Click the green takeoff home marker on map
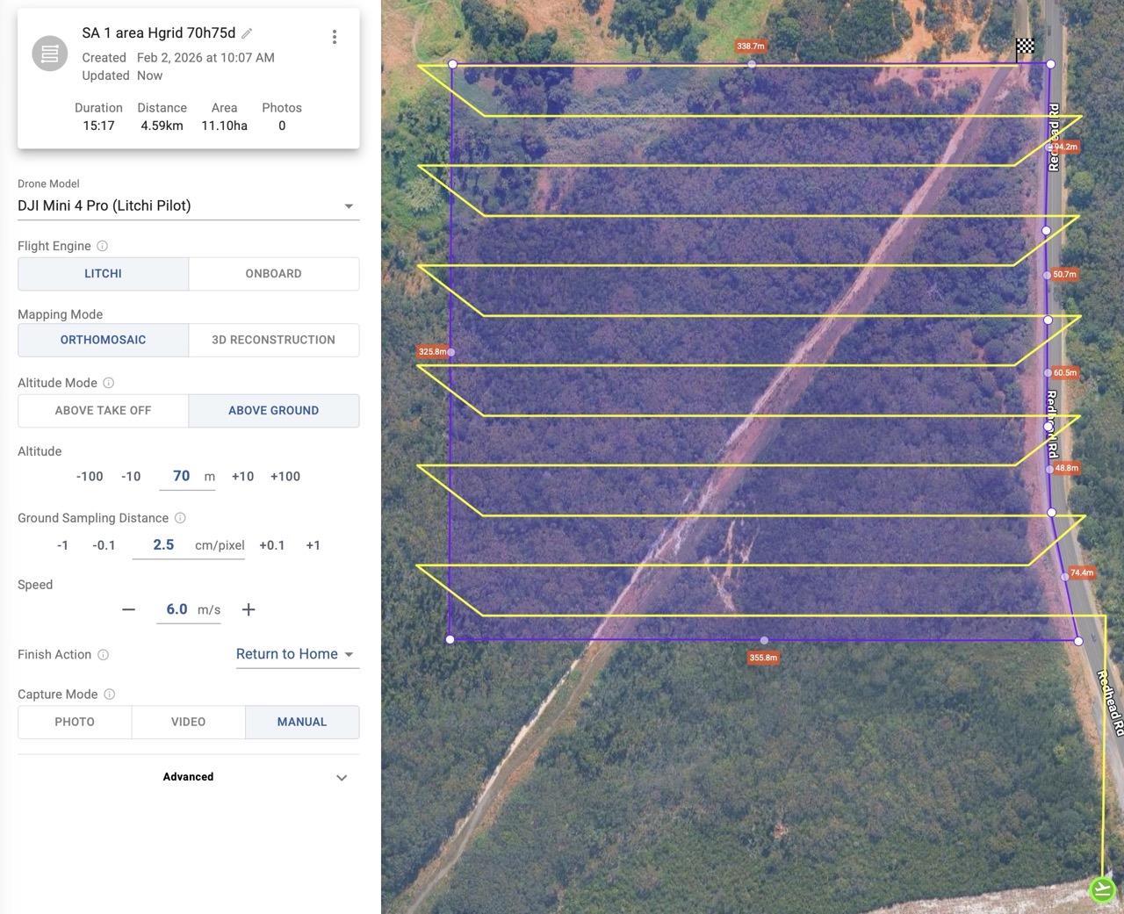 click(1102, 889)
